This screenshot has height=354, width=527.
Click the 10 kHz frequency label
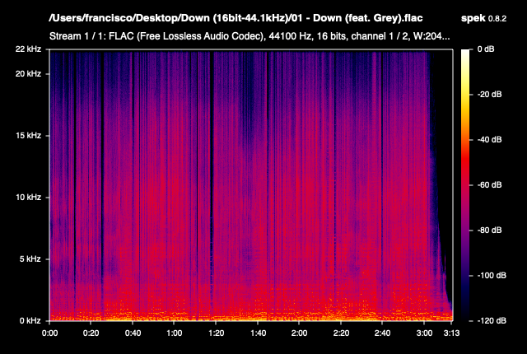point(28,197)
